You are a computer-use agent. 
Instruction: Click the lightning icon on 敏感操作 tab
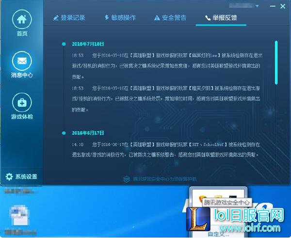[x=107, y=17]
